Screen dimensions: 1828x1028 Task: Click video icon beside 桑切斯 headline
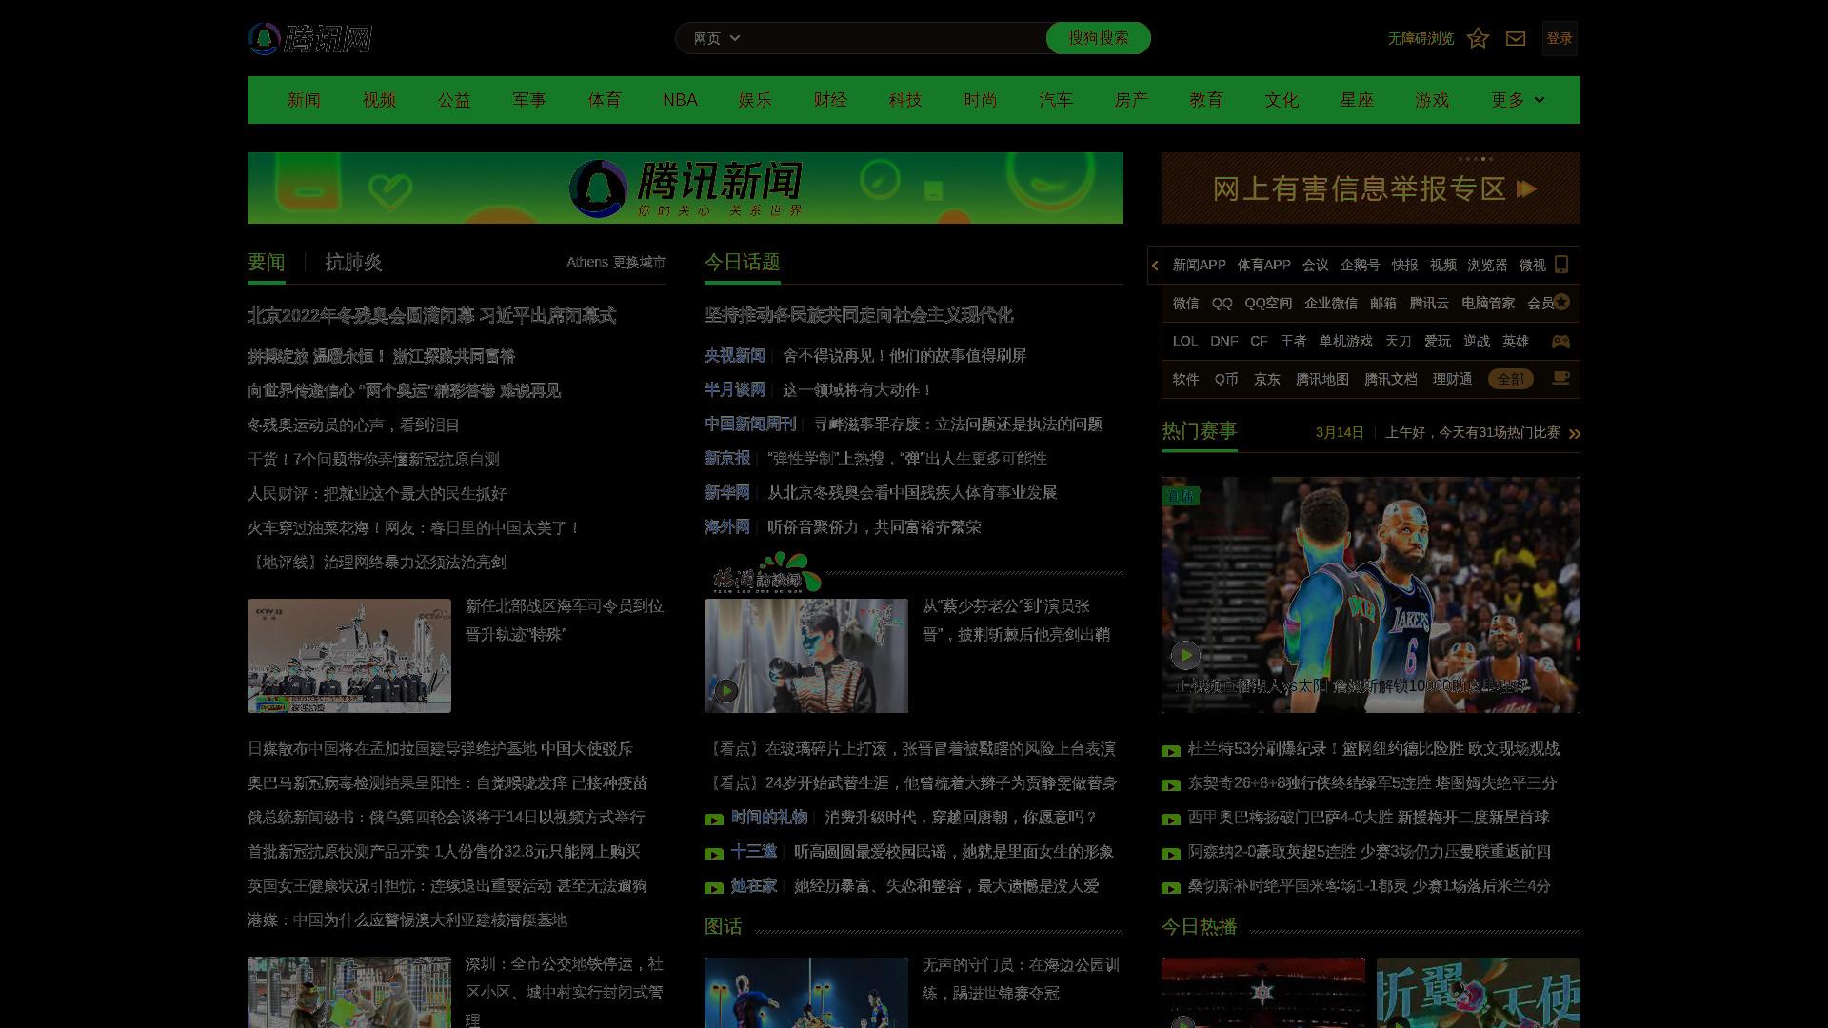[1171, 887]
